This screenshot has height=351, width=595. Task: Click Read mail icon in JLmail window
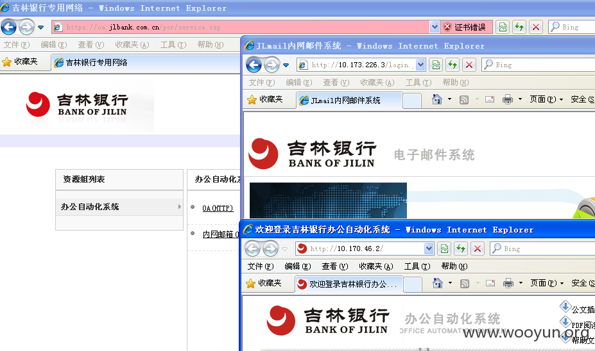(x=490, y=99)
